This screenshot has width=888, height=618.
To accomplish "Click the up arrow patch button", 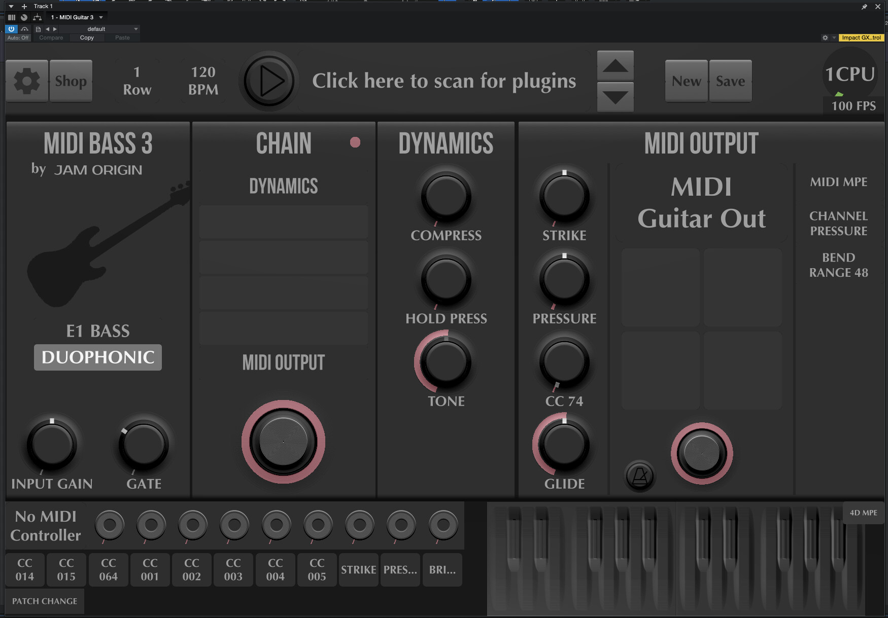I will coord(615,65).
